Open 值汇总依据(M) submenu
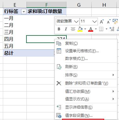This screenshot has width=119, height=120. pos(86,92)
